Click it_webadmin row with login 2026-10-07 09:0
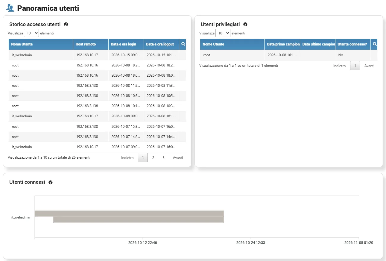The width and height of the screenshot is (386, 261). [x=97, y=147]
